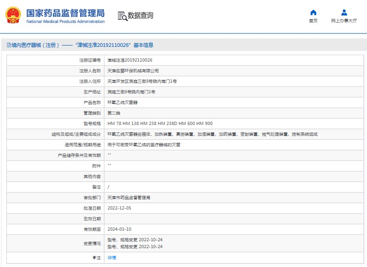Click the 注册证编号 label

(90, 60)
